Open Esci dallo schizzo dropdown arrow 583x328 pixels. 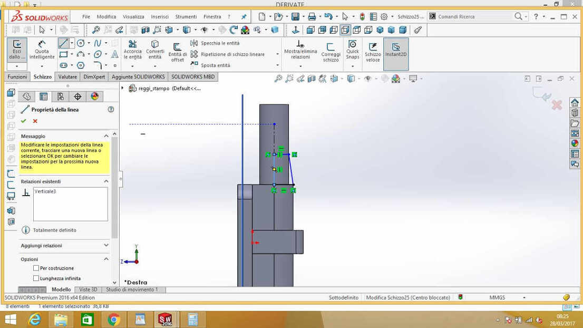[x=17, y=66]
